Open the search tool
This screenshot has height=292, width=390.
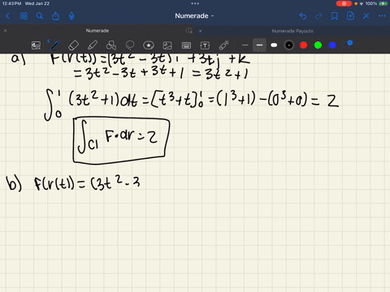coord(40,16)
